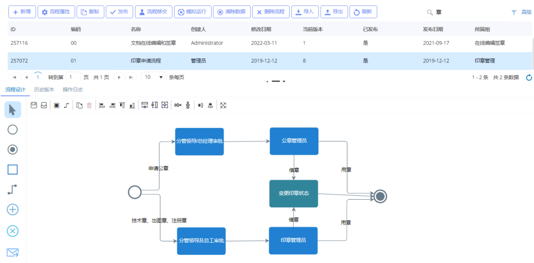534x263 pixels.
Task: Click the 清除数据 button
Action: click(x=231, y=12)
